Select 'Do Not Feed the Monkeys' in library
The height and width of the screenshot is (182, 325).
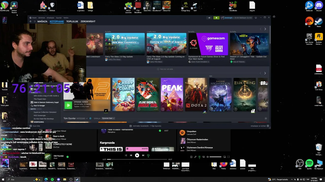click(x=44, y=119)
